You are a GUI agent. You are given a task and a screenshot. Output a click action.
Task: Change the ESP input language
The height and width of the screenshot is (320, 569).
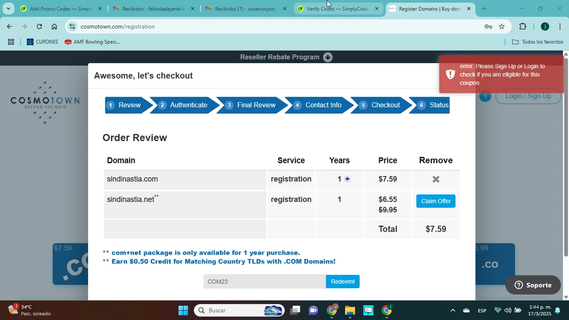click(x=482, y=311)
